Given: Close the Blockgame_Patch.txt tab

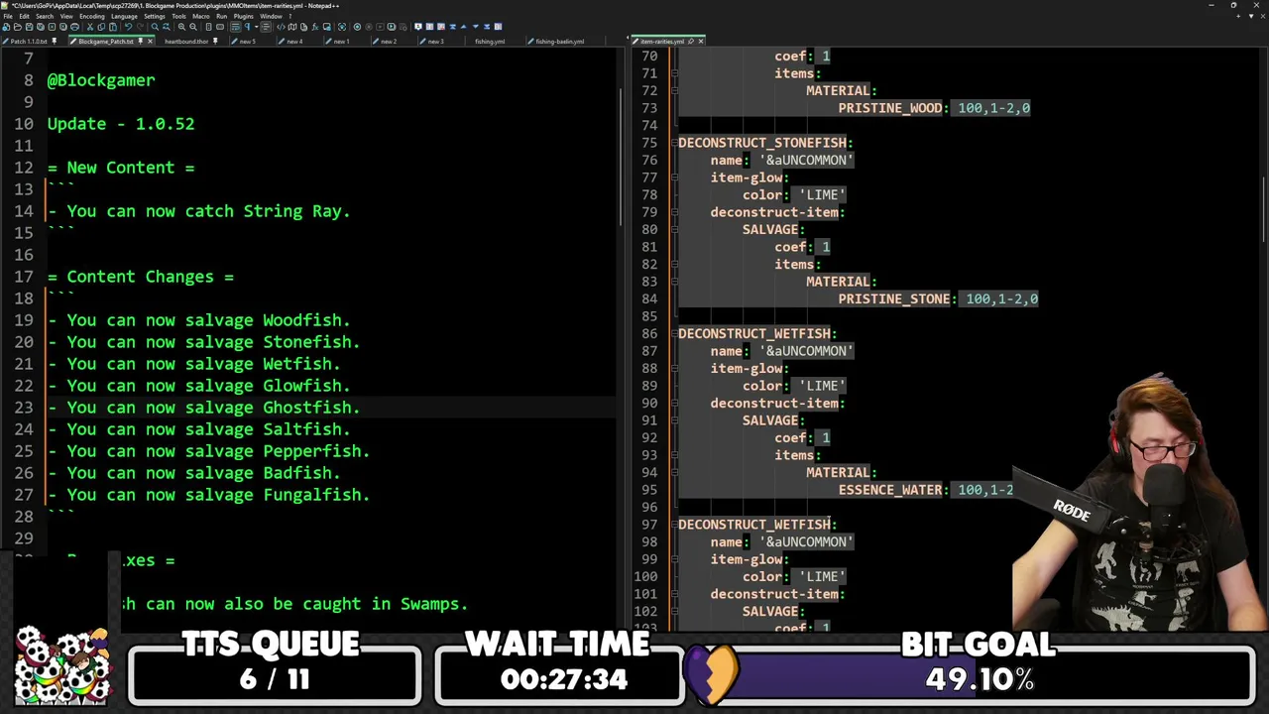Looking at the screenshot, I should (150, 42).
